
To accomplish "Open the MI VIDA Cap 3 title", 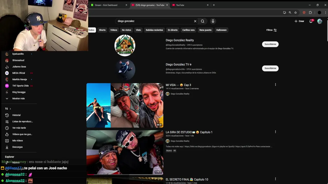I will pos(178,85).
